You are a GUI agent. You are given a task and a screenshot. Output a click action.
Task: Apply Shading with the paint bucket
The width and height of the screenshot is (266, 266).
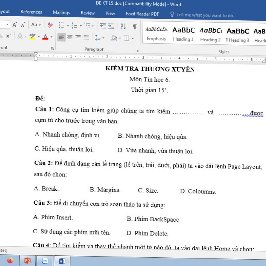click(x=114, y=38)
